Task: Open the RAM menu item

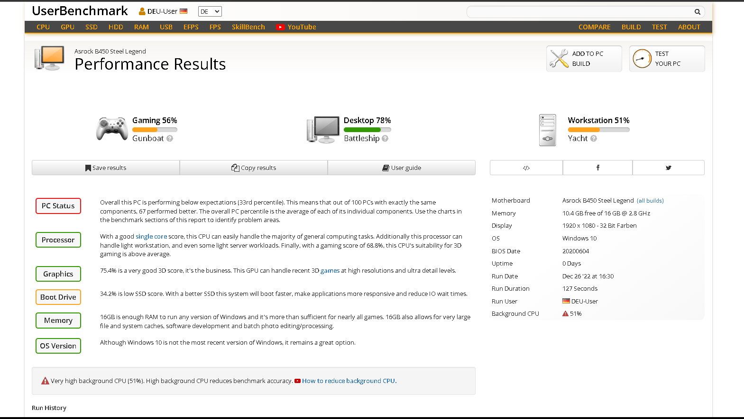Action: 141,27
